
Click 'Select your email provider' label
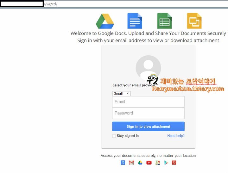[x=134, y=85]
